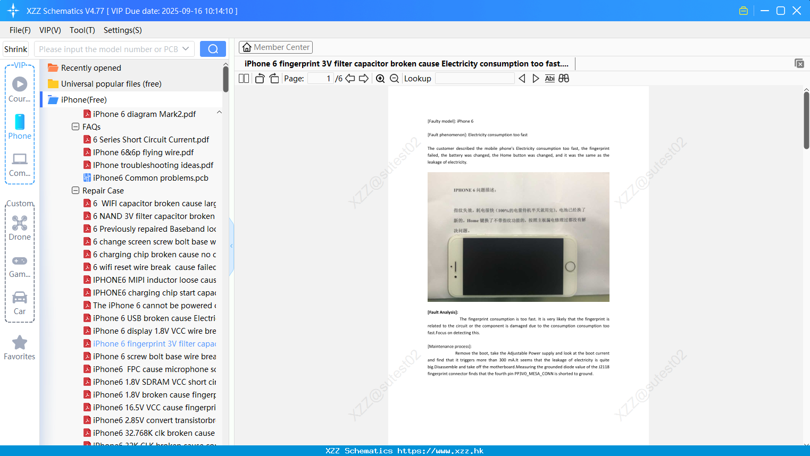Rotate page counterclockwise
Image resolution: width=810 pixels, height=456 pixels.
tap(260, 79)
